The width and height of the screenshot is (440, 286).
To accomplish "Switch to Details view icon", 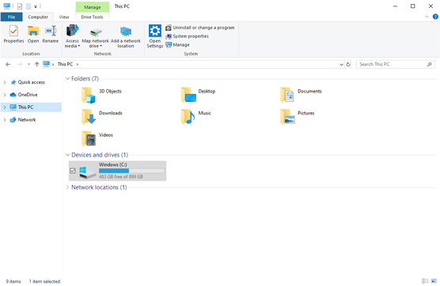I will pos(425,281).
